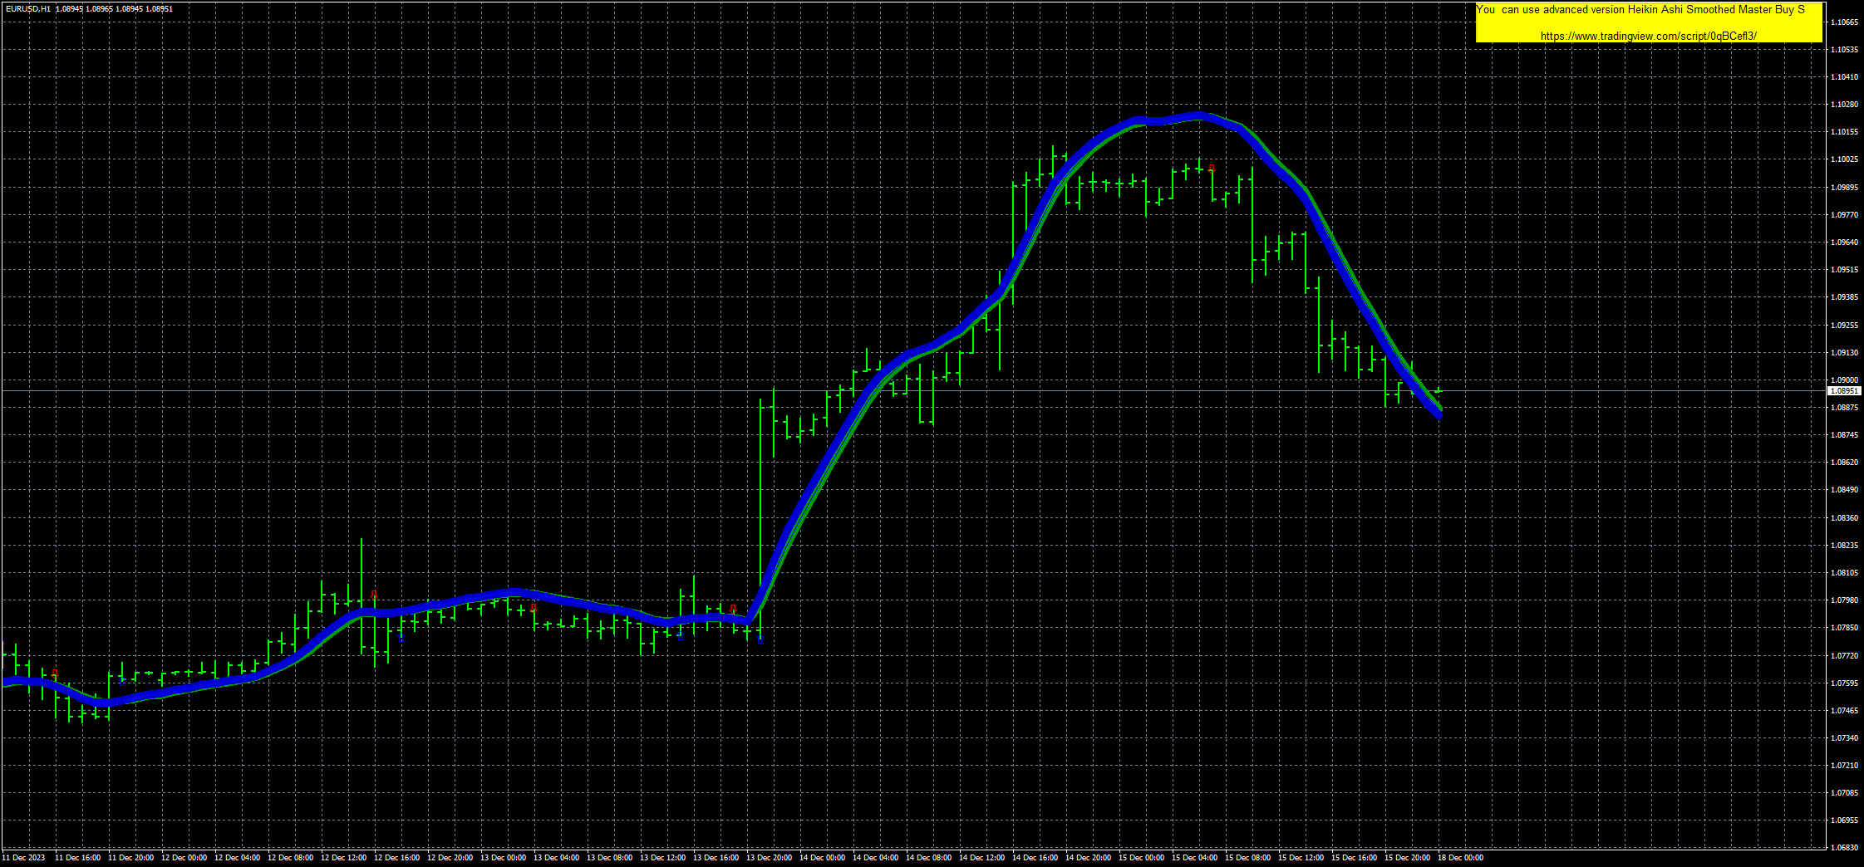The height and width of the screenshot is (867, 1864).
Task: Click the '12 Dec 00:00' time axis label
Action: [x=184, y=858]
